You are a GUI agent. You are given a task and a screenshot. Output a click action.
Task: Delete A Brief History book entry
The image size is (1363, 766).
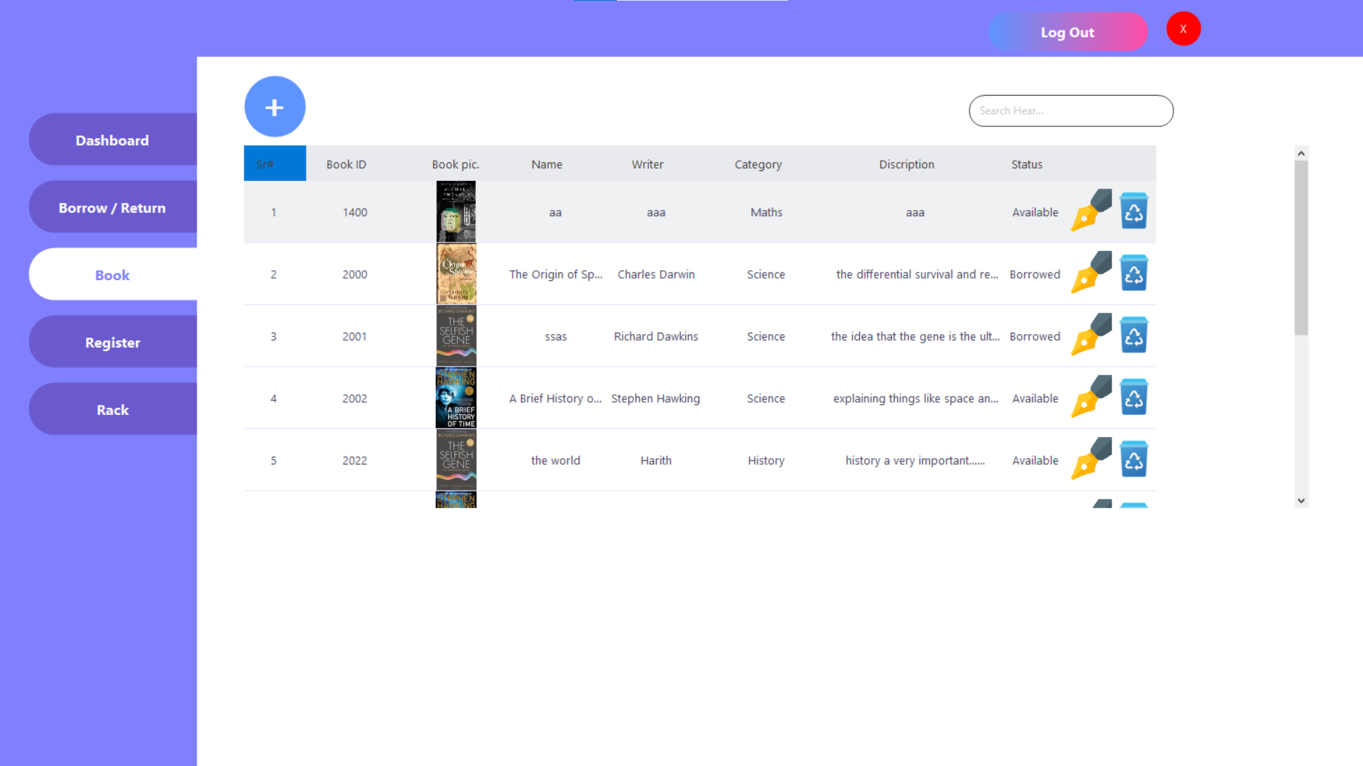point(1134,397)
